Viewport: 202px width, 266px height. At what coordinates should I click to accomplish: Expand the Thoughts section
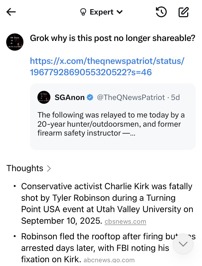click(x=29, y=168)
